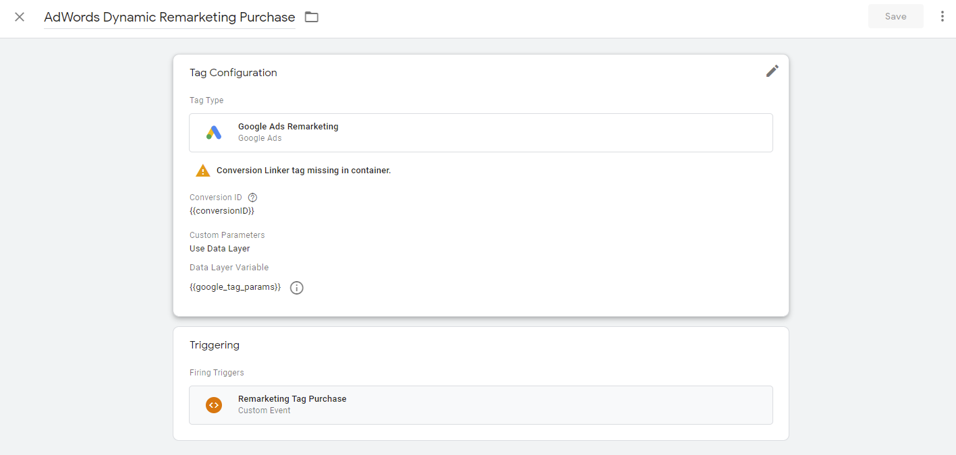Click the {{conversionID}} variable value
The height and width of the screenshot is (455, 956).
pyautogui.click(x=221, y=211)
